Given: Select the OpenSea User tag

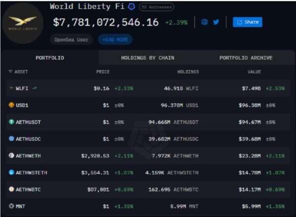Looking at the screenshot, I should pyautogui.click(x=71, y=40).
